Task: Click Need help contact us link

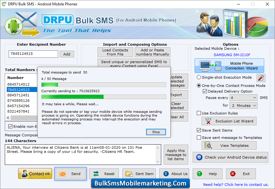Action: (236, 185)
